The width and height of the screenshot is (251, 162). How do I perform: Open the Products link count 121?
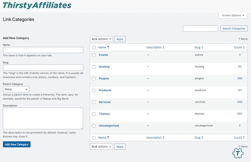239,90
